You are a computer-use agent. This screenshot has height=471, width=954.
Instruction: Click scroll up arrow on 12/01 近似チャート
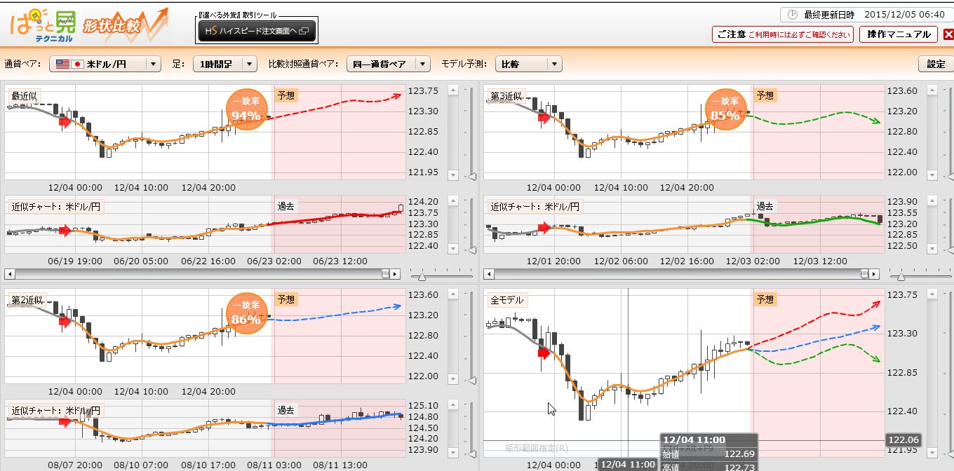932,200
